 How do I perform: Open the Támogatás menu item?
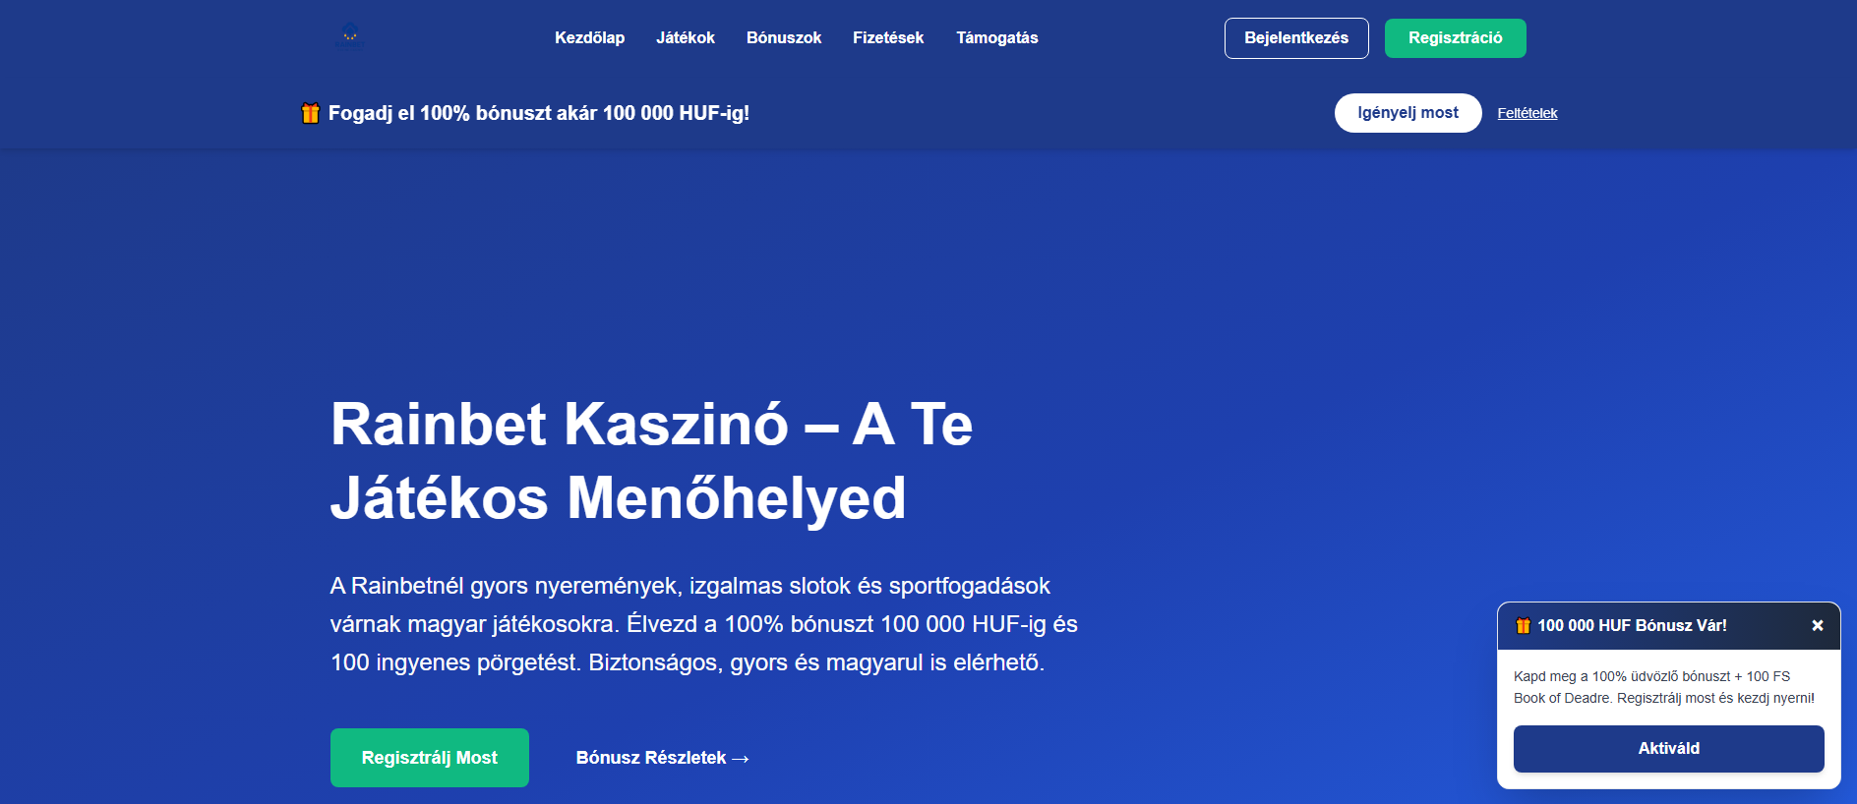[x=997, y=37]
